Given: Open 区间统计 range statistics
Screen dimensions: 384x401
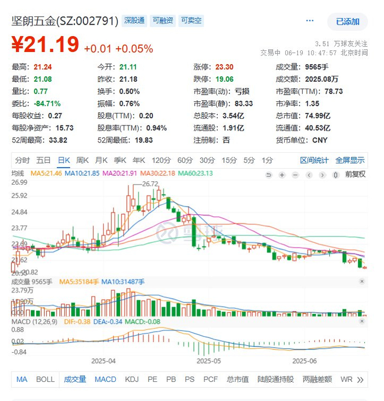Looking at the screenshot, I should tap(314, 161).
